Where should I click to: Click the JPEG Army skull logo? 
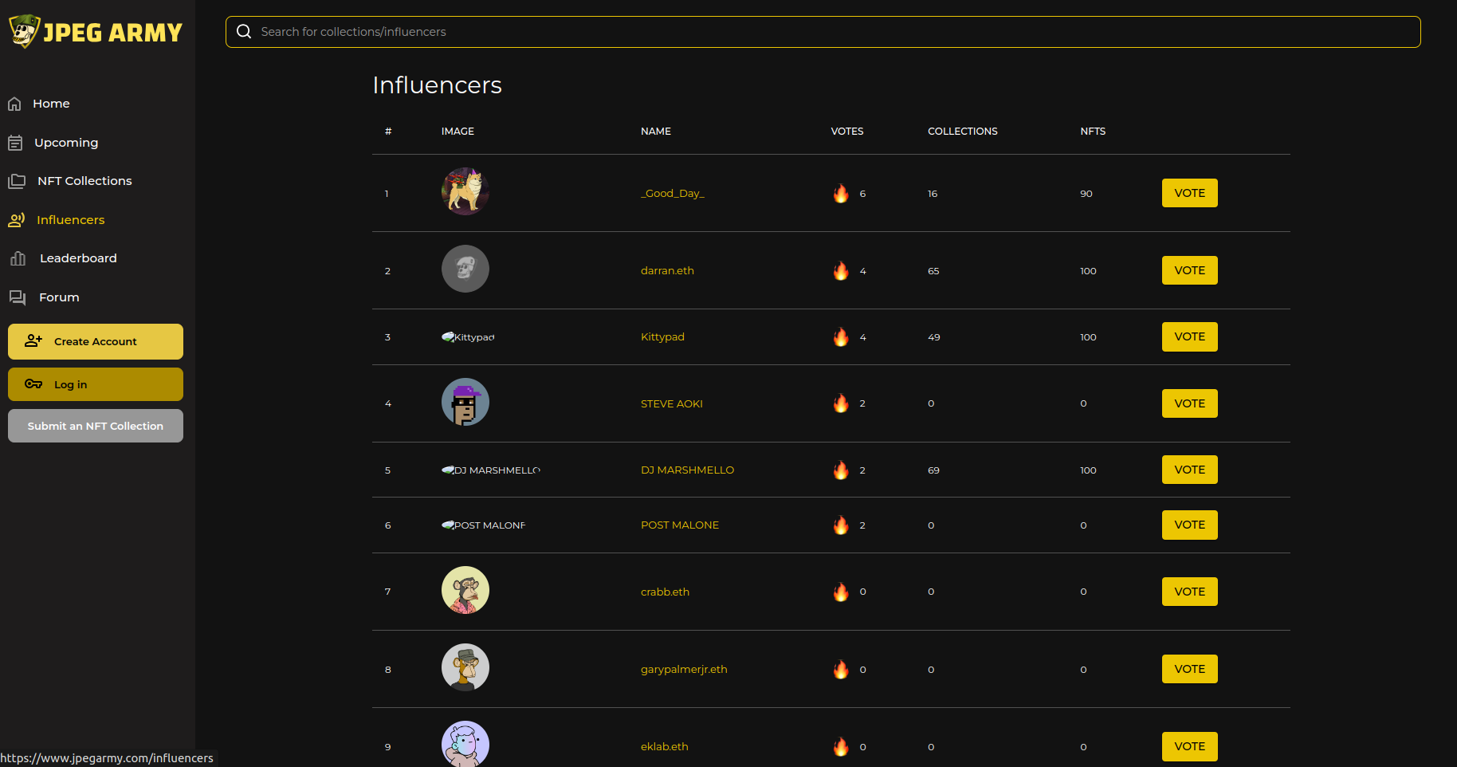[24, 31]
